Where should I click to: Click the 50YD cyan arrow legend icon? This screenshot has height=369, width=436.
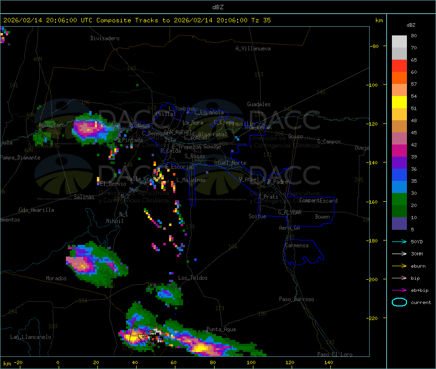(399, 241)
